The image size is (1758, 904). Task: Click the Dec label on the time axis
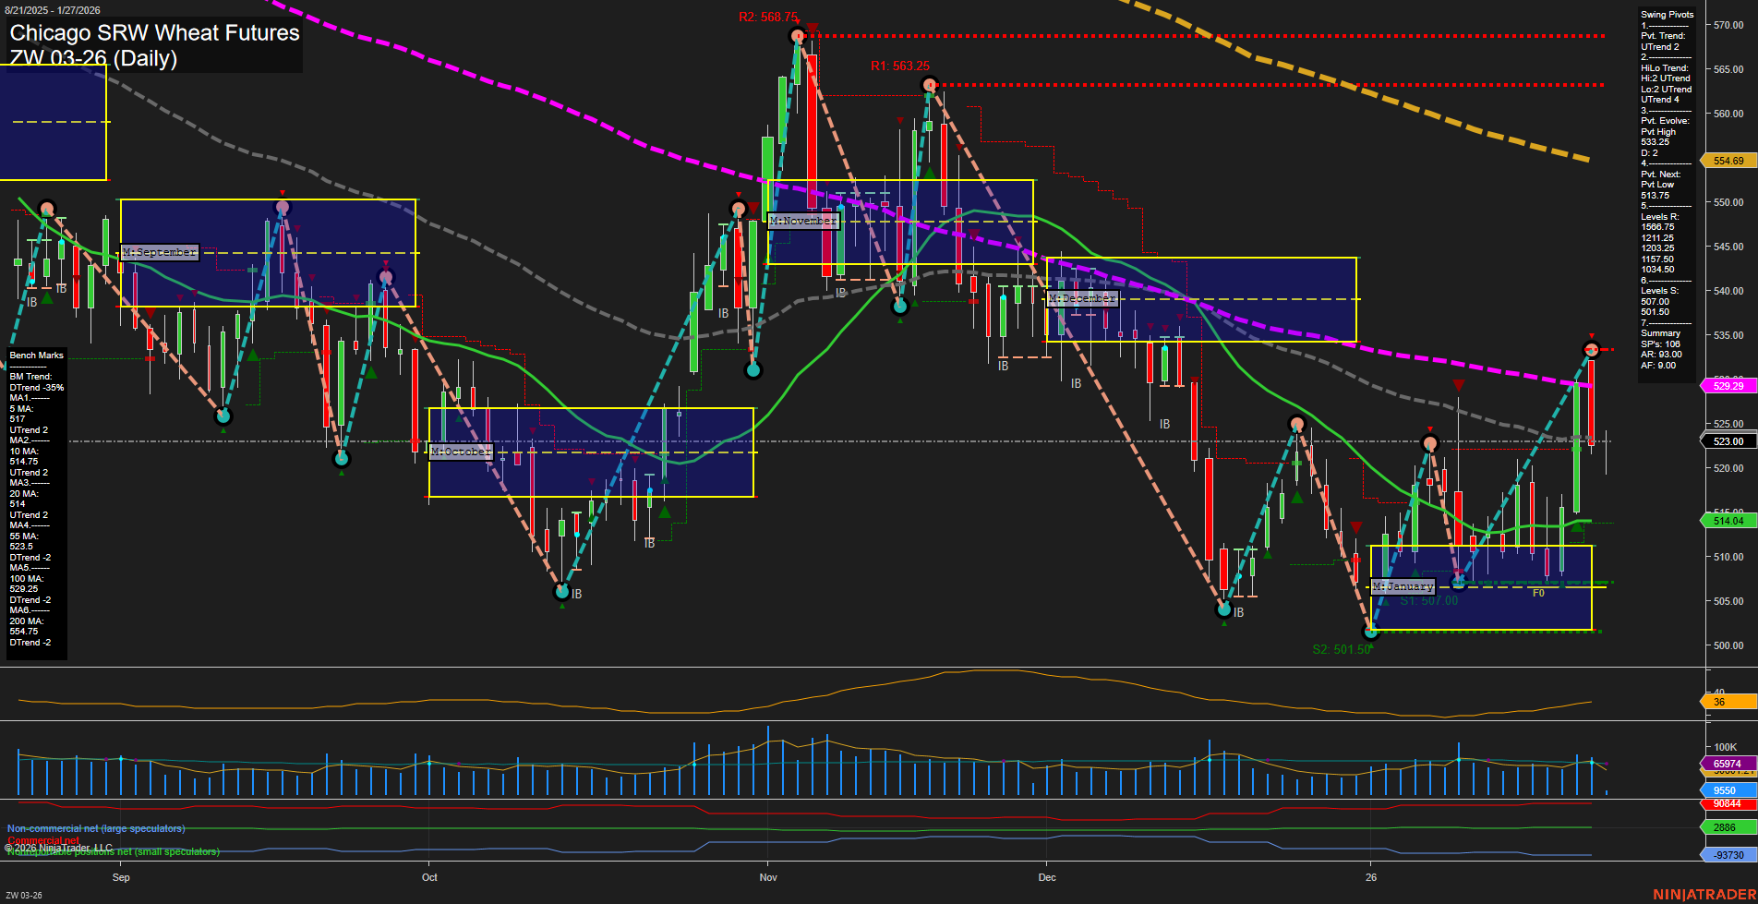coord(1048,878)
